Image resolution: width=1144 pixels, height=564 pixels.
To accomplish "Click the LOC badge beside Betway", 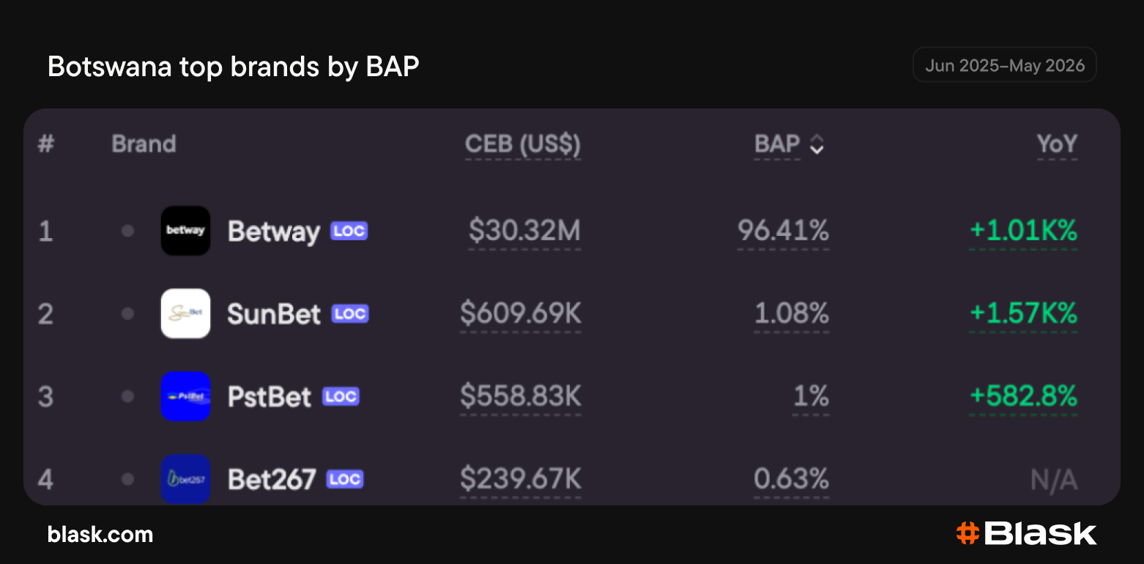I will coord(349,231).
